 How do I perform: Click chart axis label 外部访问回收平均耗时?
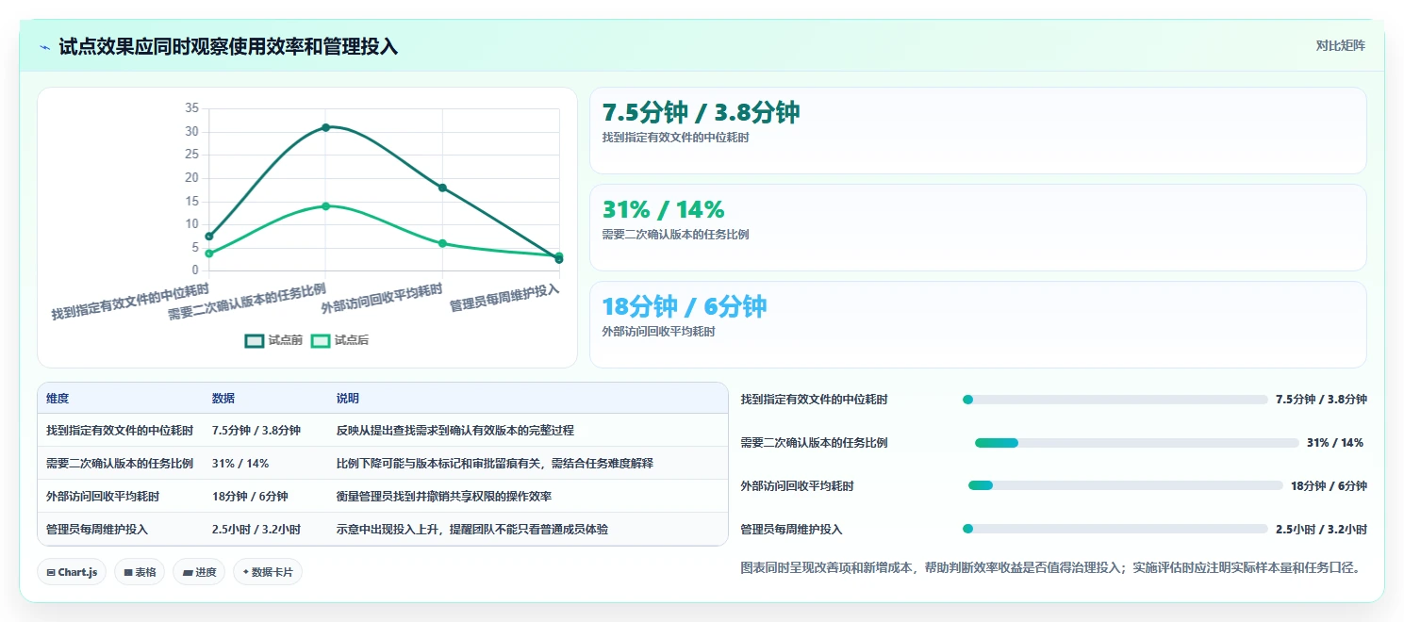click(x=382, y=297)
